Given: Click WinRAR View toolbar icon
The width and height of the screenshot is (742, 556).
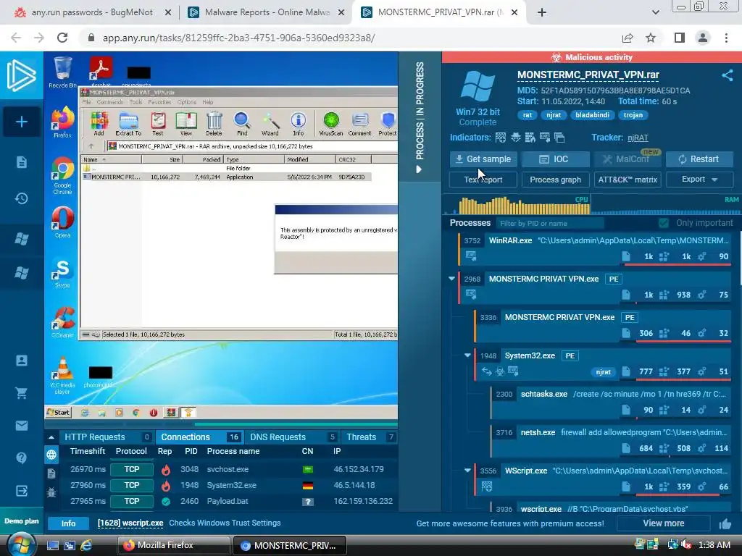Looking at the screenshot, I should [186, 124].
